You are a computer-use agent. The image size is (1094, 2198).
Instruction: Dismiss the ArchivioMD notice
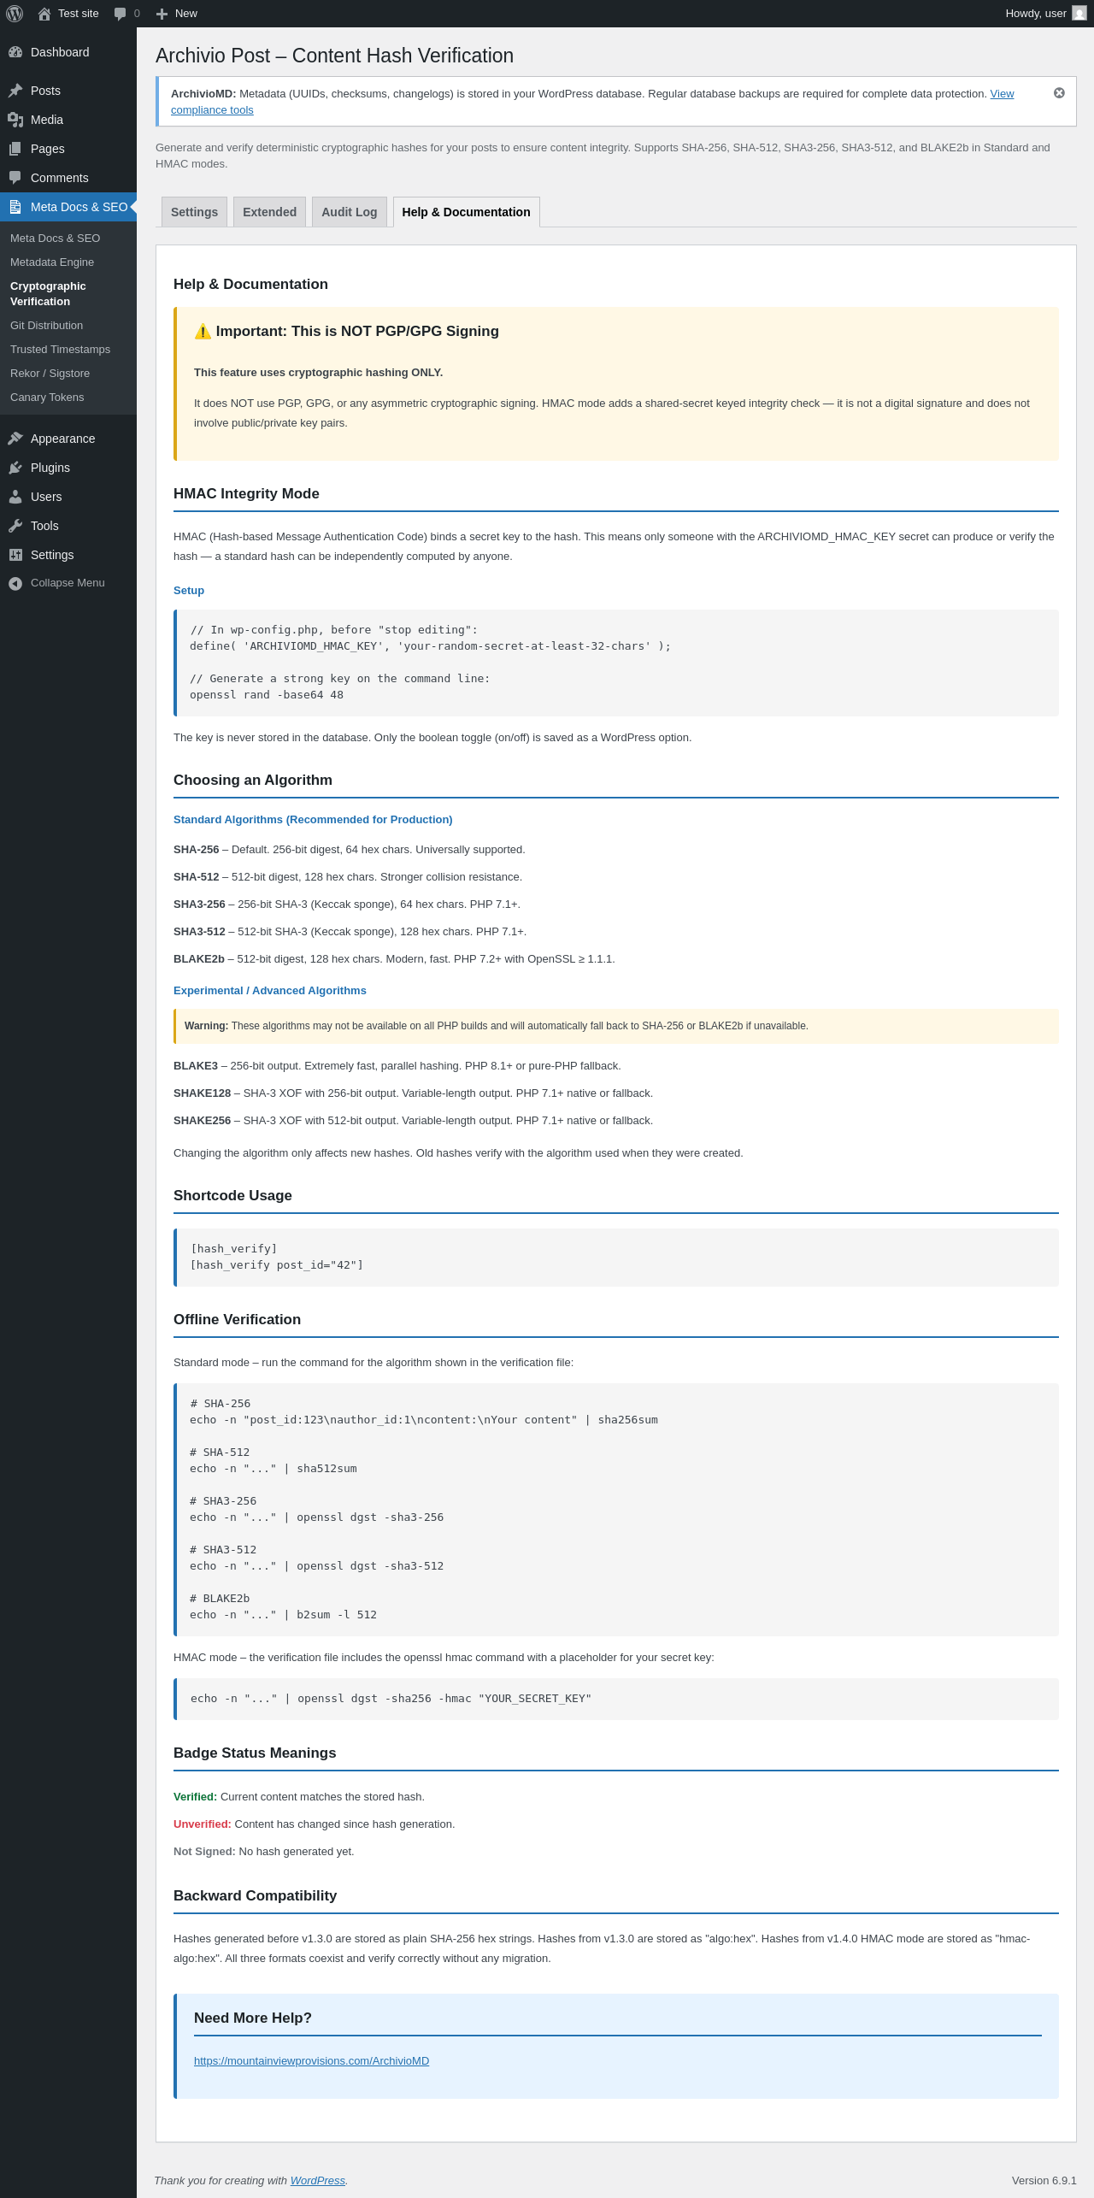pyautogui.click(x=1059, y=93)
